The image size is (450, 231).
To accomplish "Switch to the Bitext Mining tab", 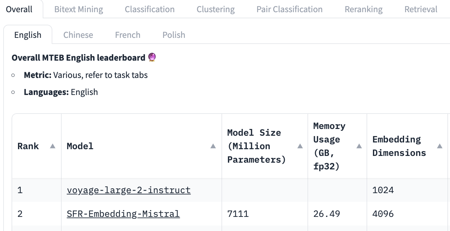I will [79, 9].
